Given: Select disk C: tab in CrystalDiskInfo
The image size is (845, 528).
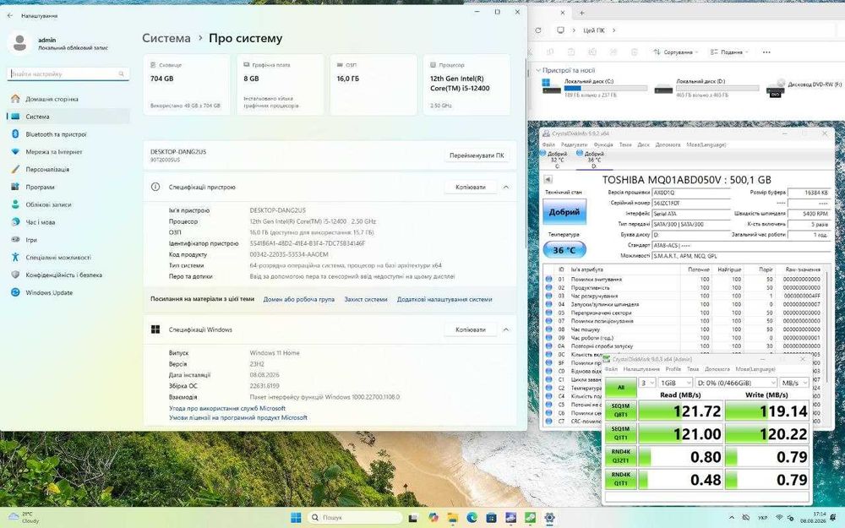Looking at the screenshot, I should (555, 160).
